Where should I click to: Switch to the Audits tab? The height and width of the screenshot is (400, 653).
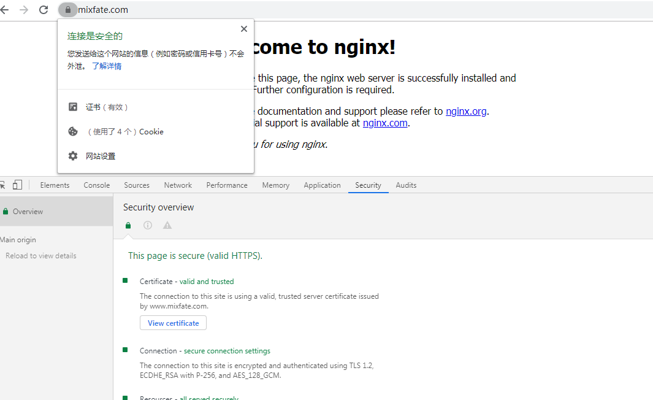[406, 185]
